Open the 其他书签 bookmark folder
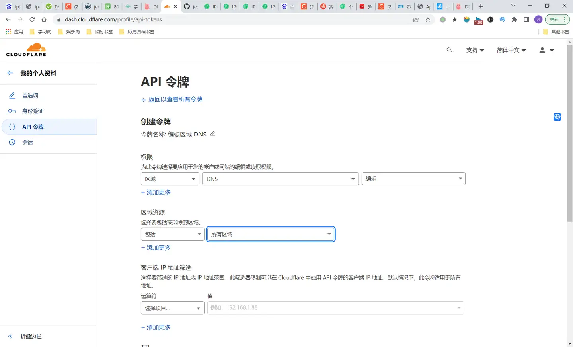 coord(556,32)
